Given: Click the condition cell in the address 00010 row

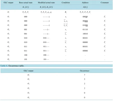Looking at the screenshot, I should [66, 17].
